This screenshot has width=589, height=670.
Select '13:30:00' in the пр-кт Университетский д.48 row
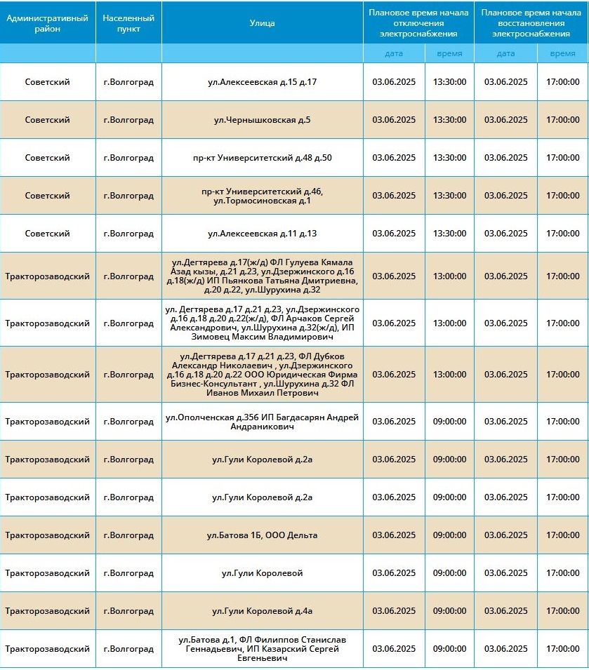coord(450,158)
